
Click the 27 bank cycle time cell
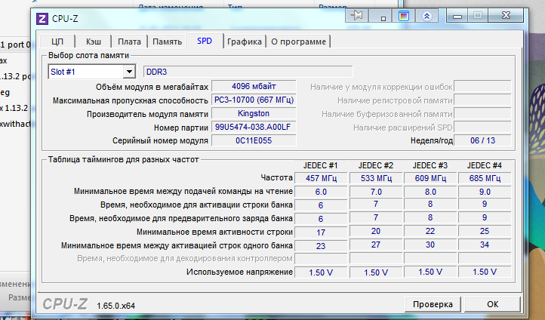[x=376, y=245]
